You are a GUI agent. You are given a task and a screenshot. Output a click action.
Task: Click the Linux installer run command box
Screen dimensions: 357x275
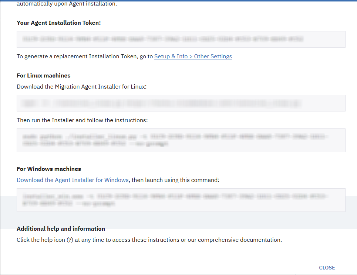pyautogui.click(x=180, y=140)
